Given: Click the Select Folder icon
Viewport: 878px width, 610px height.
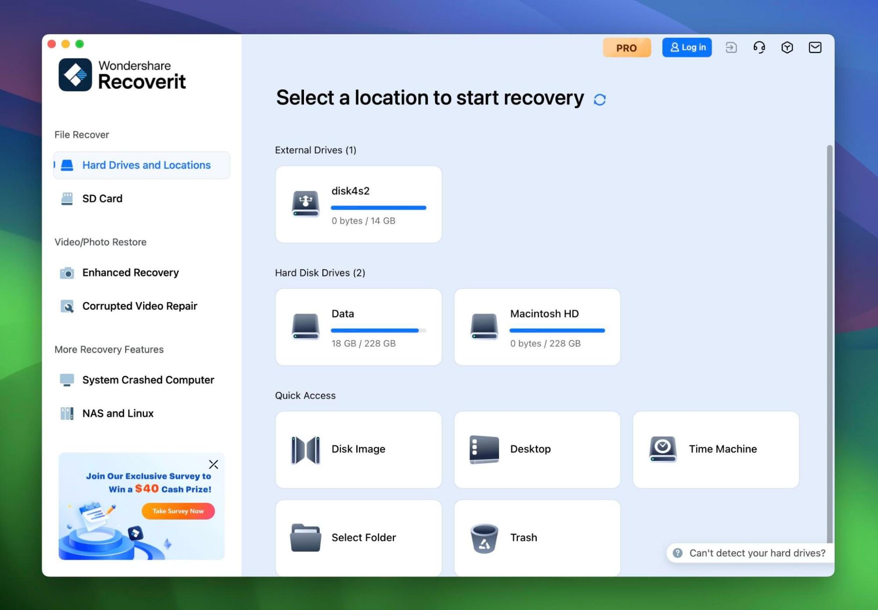Looking at the screenshot, I should click(x=305, y=538).
